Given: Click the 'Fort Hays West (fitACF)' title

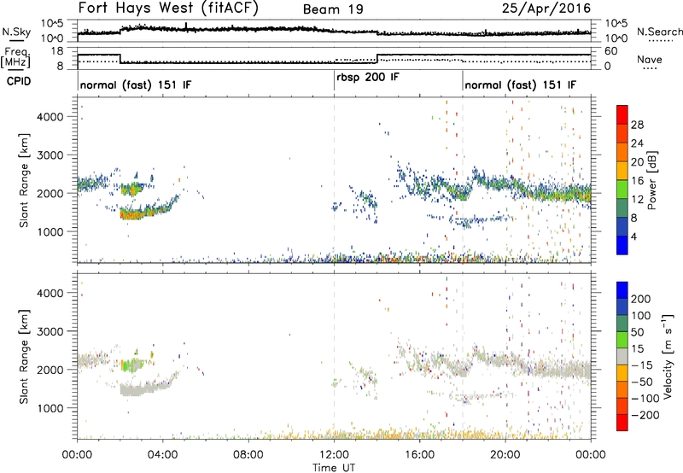Looking at the screenshot, I should click(x=168, y=9).
